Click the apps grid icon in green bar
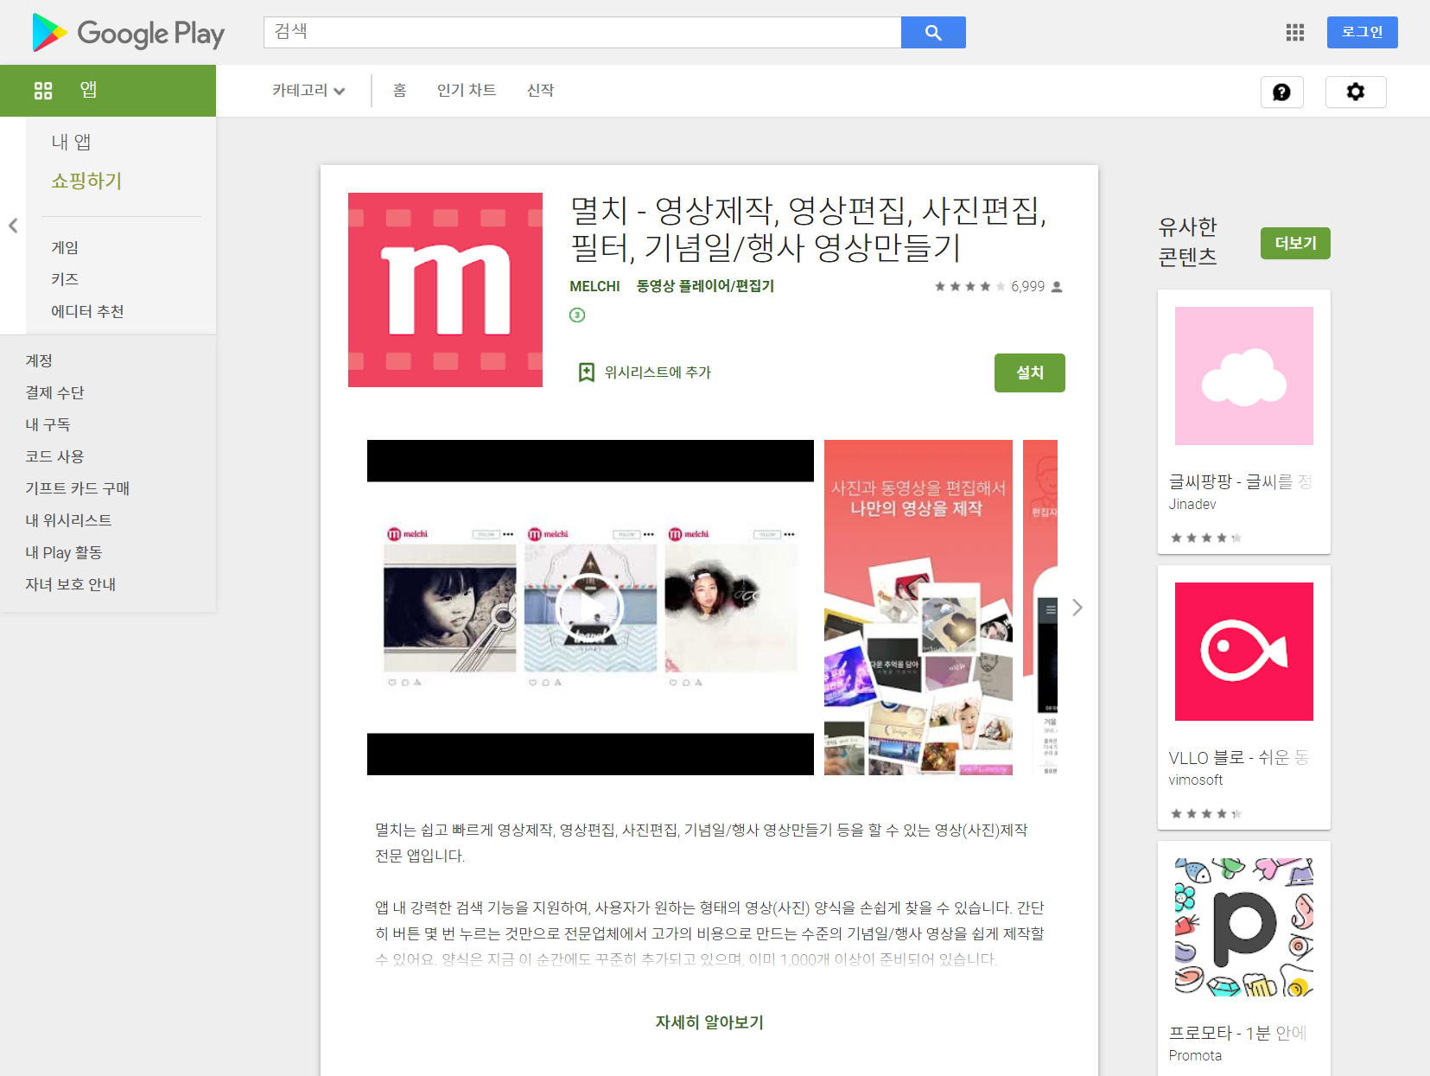The image size is (1430, 1076). [43, 90]
